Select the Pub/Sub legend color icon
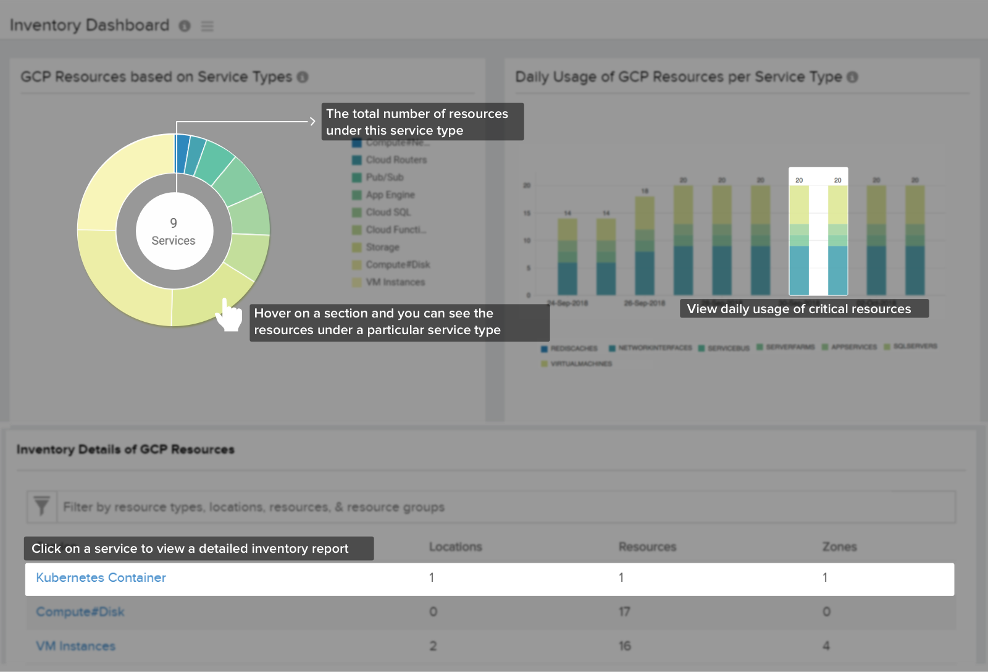Viewport: 988px width, 672px height. pos(356,177)
